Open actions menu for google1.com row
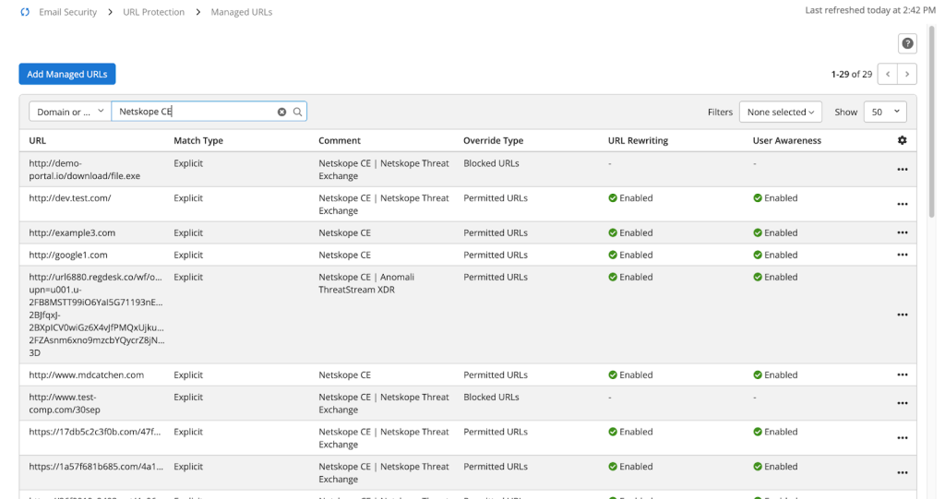This screenshot has height=499, width=945. (903, 255)
